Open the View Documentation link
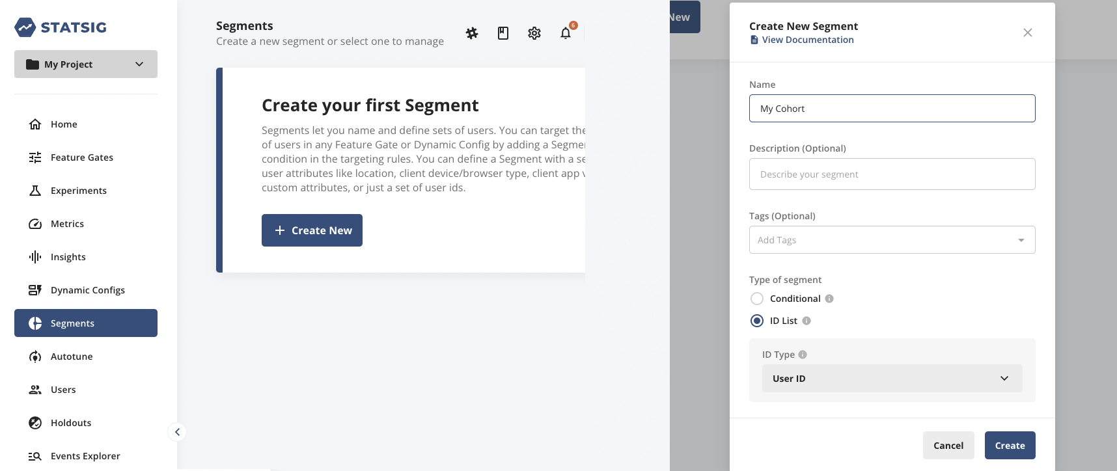This screenshot has height=471, width=1117. (808, 40)
